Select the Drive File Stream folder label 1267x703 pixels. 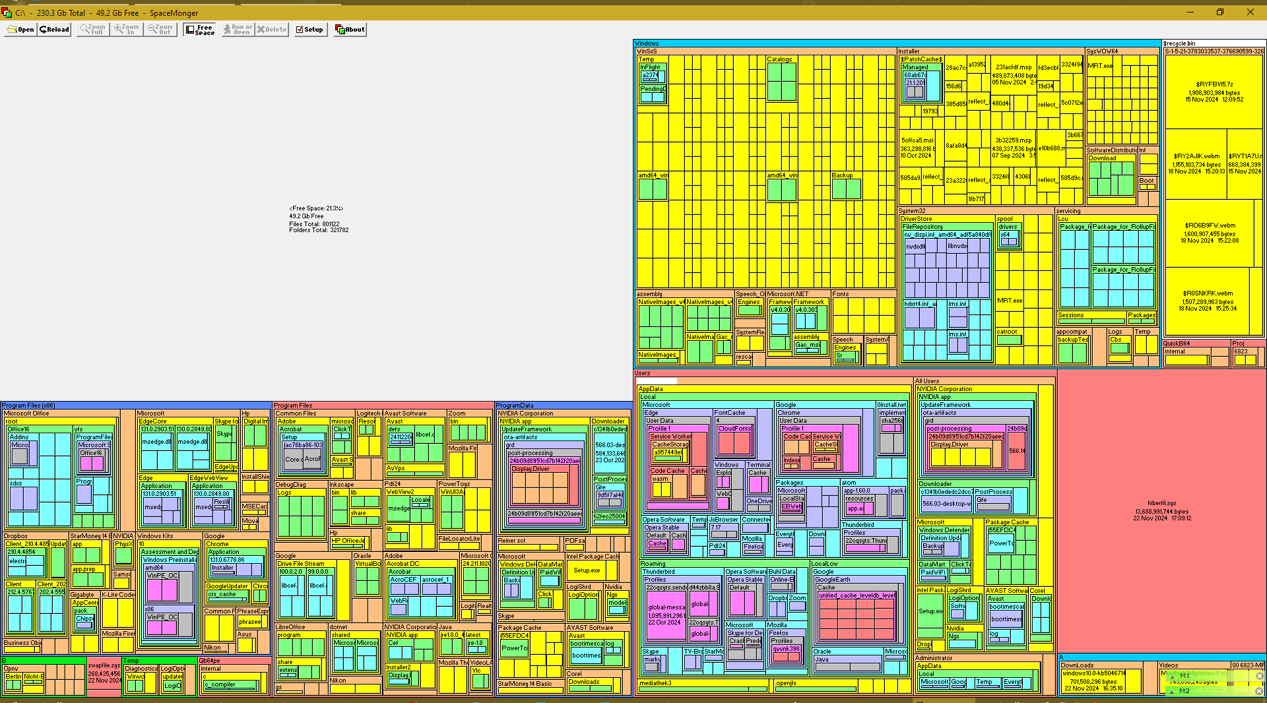pyautogui.click(x=301, y=564)
